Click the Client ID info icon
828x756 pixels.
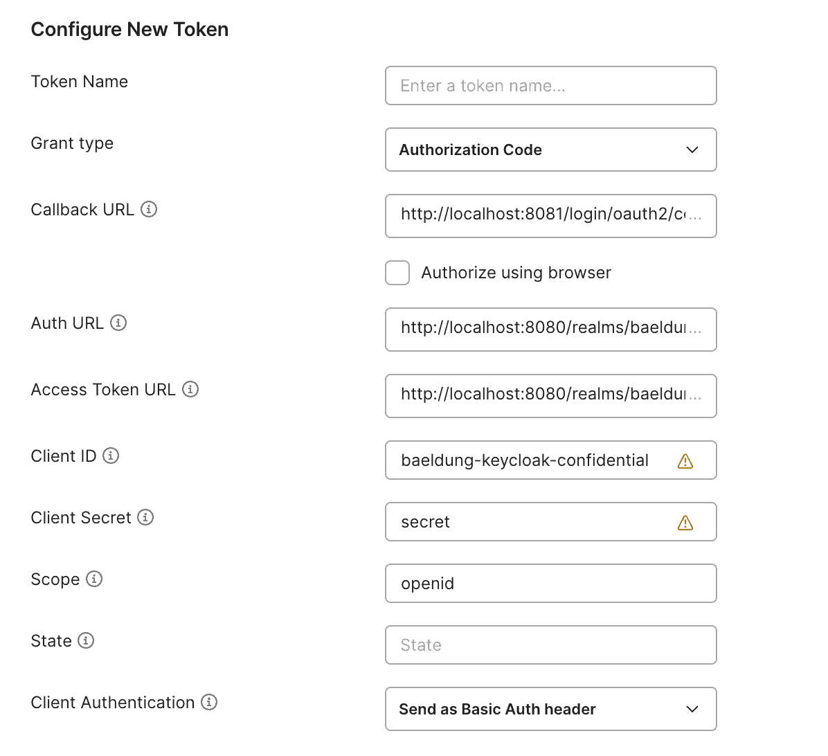coord(111,456)
